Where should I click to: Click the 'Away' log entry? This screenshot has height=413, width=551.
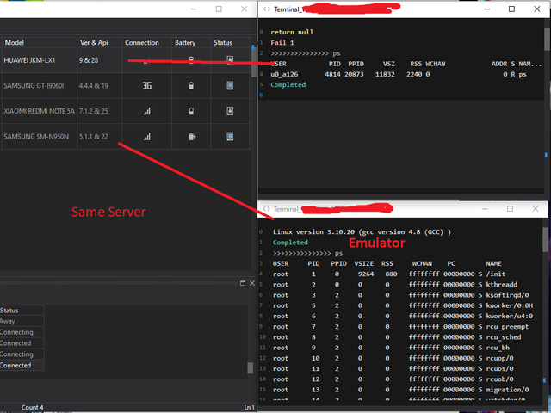[x=8, y=321]
